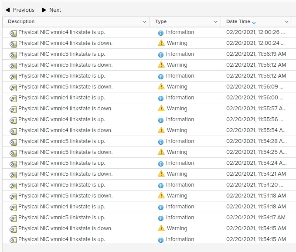The image size is (296, 252).
Task: Select the vmnic4 linkstate down event at 12:00:24
Action: pos(65,43)
